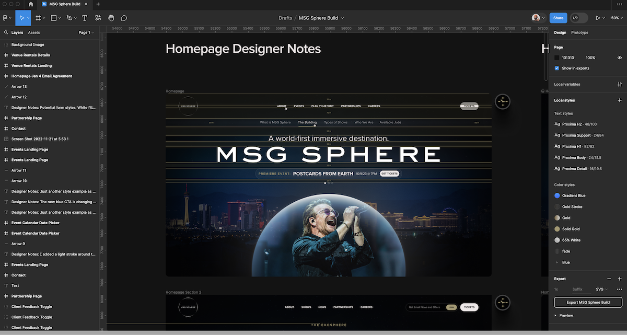Screen dimensions: 627x335
Task: Expand the Preview section
Action: pos(564,316)
